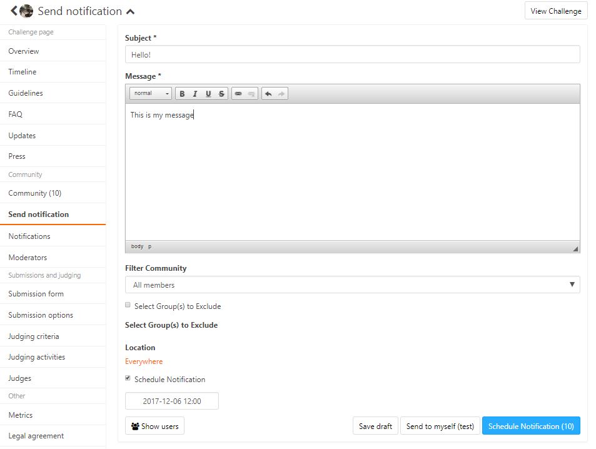Redo the edit in editor
The width and height of the screenshot is (596, 449).
point(281,94)
